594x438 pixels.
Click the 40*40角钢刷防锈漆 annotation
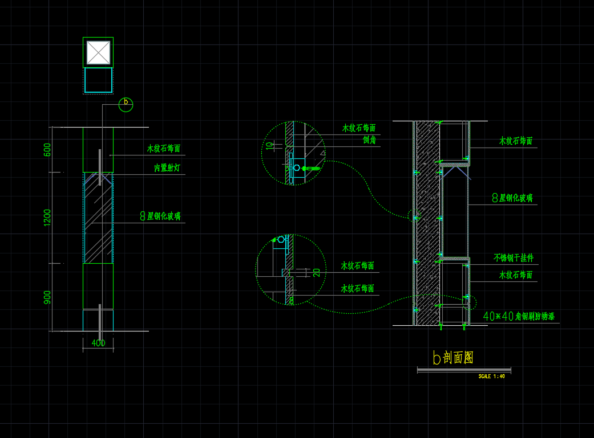point(519,316)
